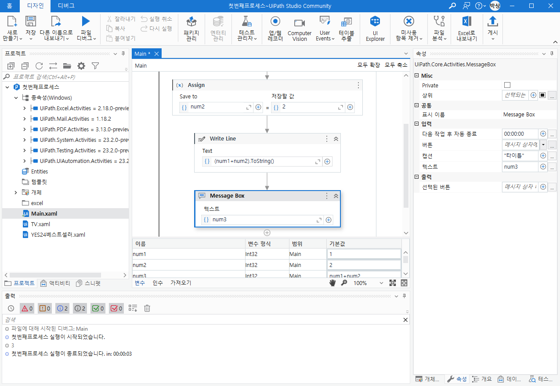Click Message Box 텍스트 field num3
This screenshot has height=386, width=560.
[263, 220]
